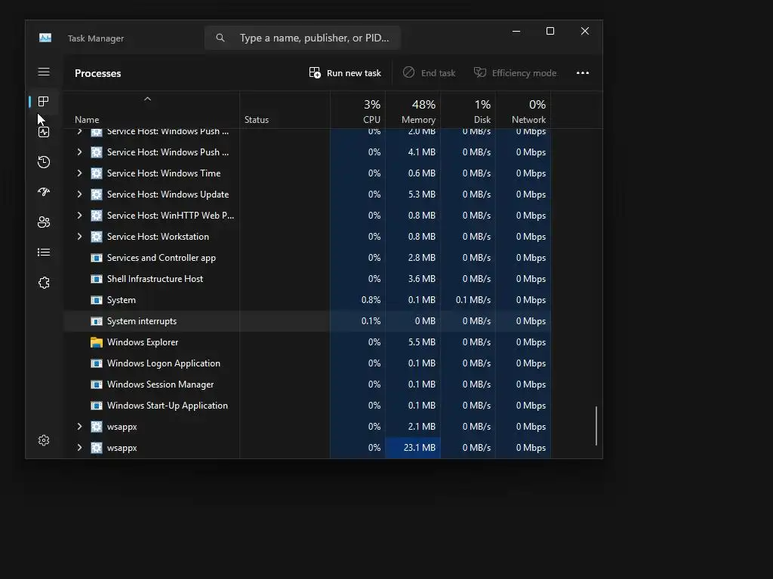The height and width of the screenshot is (579, 773).
Task: Expand Service Host: Windows Time group
Action: pyautogui.click(x=79, y=173)
